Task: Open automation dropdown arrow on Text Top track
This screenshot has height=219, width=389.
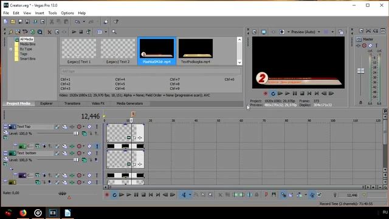Action: click(x=83, y=127)
